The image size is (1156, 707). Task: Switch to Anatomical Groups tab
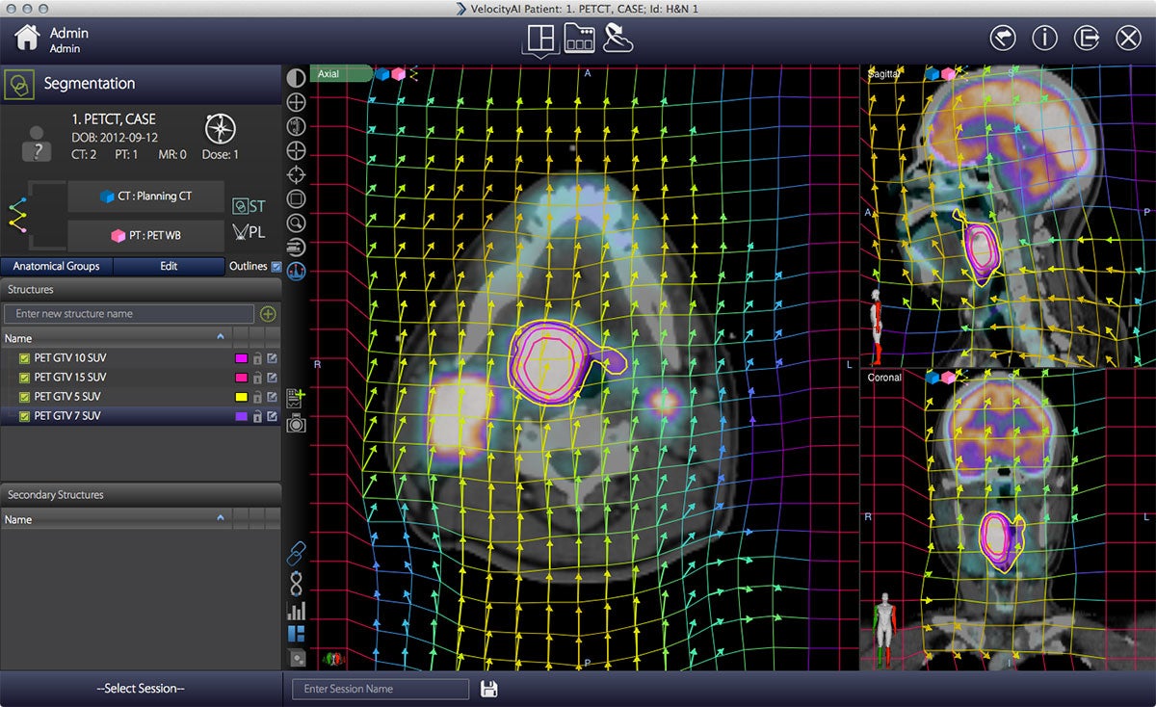click(x=56, y=266)
